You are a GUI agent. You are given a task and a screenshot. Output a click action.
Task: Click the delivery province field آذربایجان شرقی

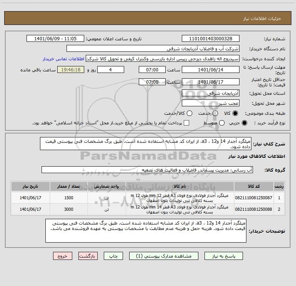211,93
